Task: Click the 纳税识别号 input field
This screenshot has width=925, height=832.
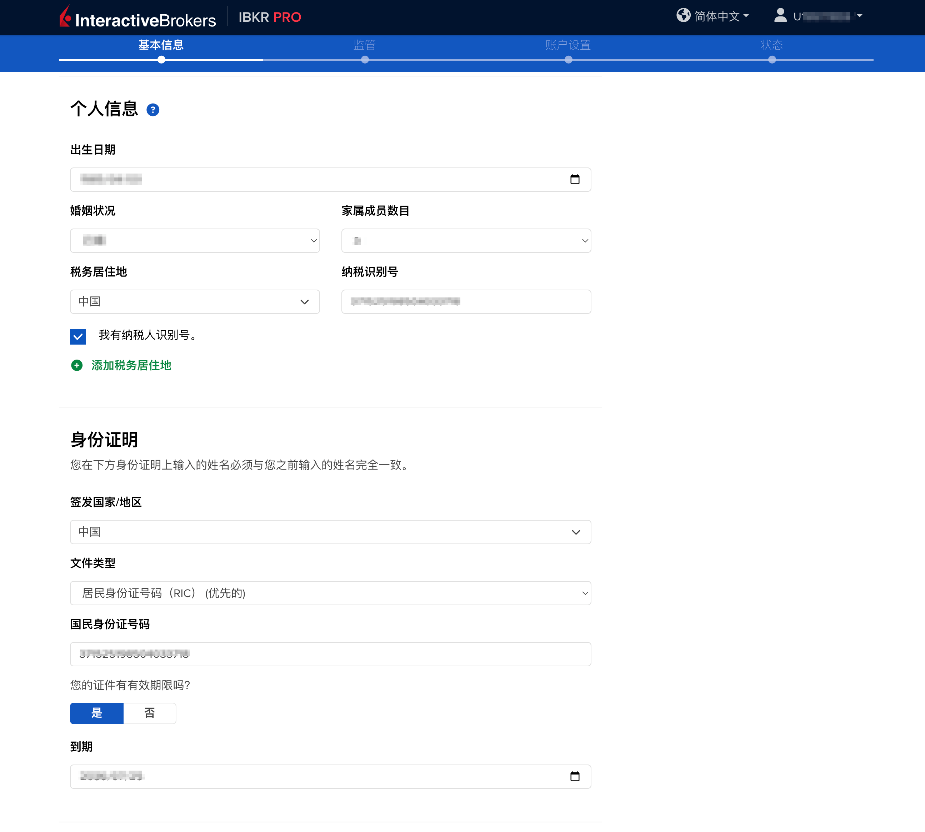Action: 466,302
